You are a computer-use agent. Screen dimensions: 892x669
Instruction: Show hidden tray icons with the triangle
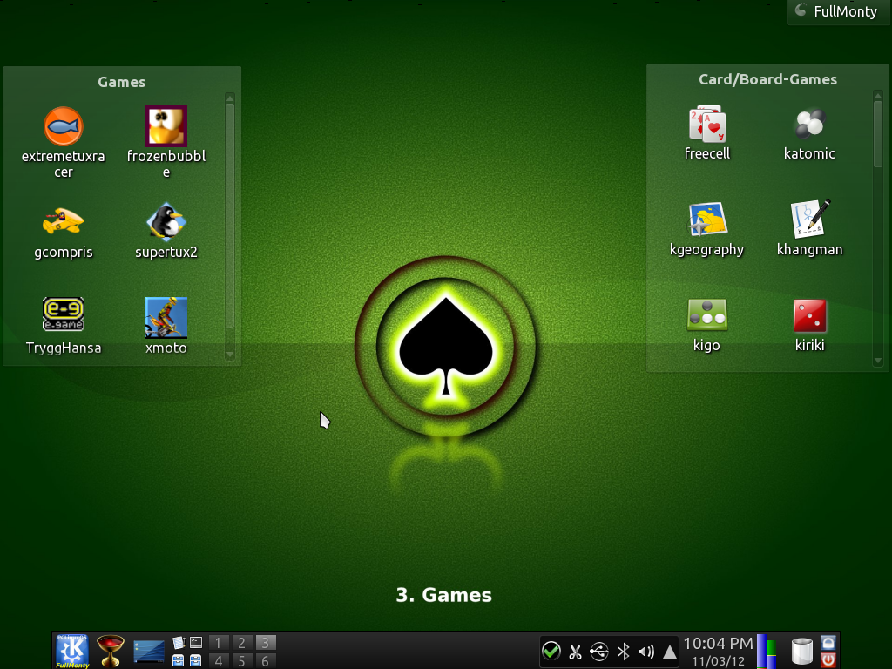(670, 652)
